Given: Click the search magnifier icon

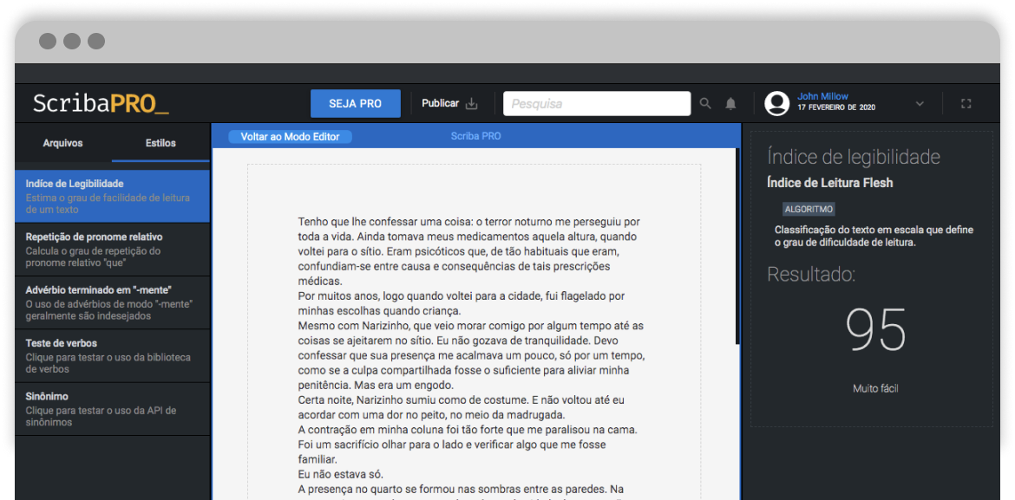Looking at the screenshot, I should coord(705,103).
